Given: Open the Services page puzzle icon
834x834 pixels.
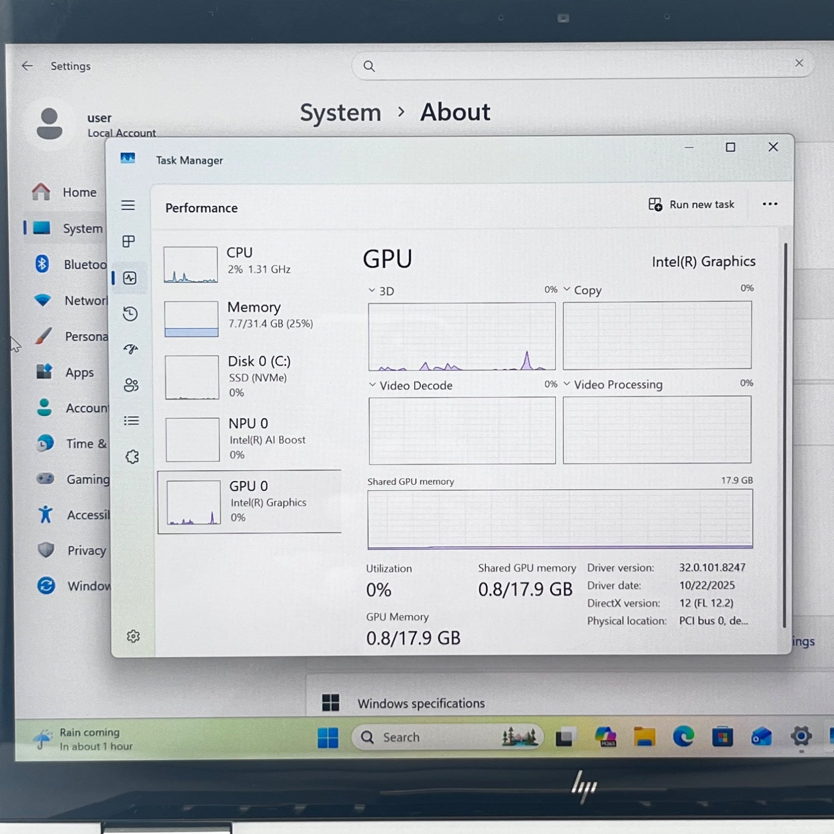Looking at the screenshot, I should pos(132,457).
